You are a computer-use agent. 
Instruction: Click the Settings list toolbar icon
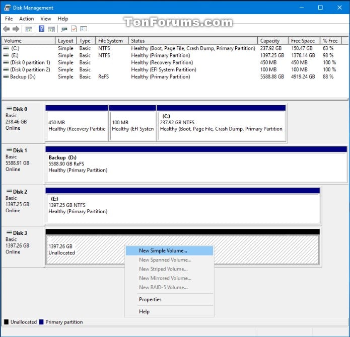[84, 29]
